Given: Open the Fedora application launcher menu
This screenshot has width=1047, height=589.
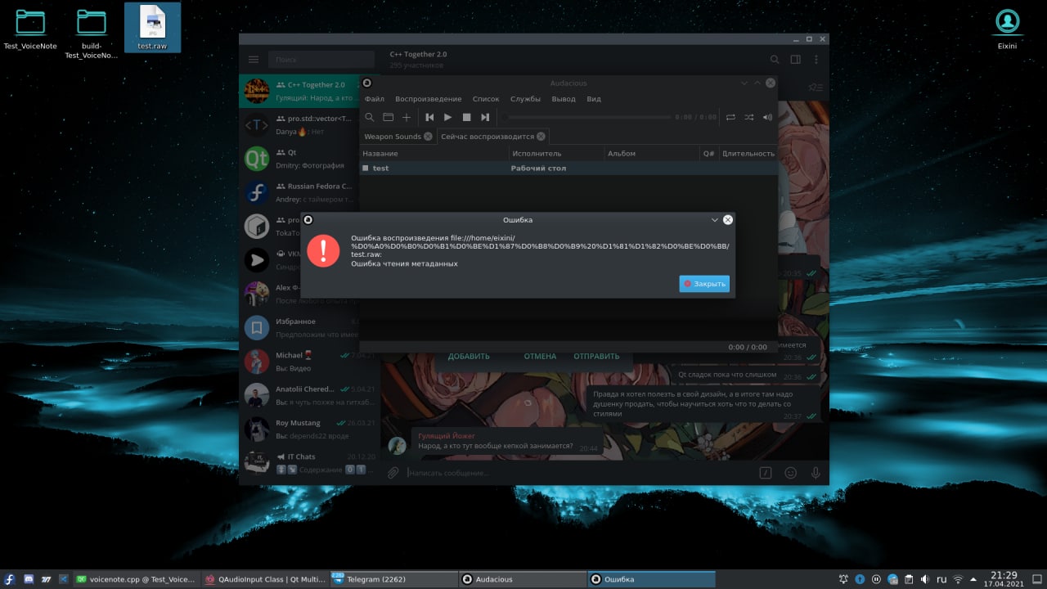Looking at the screenshot, I should (x=10, y=579).
